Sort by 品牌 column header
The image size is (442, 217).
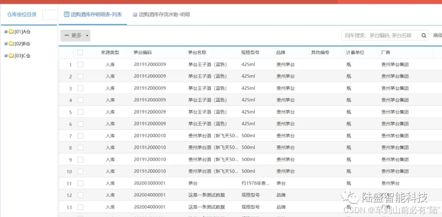281,52
